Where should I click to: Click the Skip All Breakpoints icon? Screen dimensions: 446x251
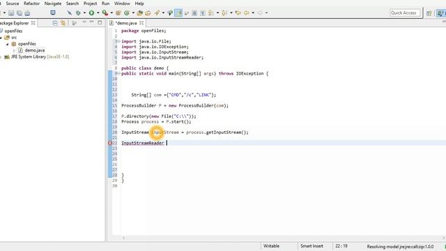coord(69,13)
